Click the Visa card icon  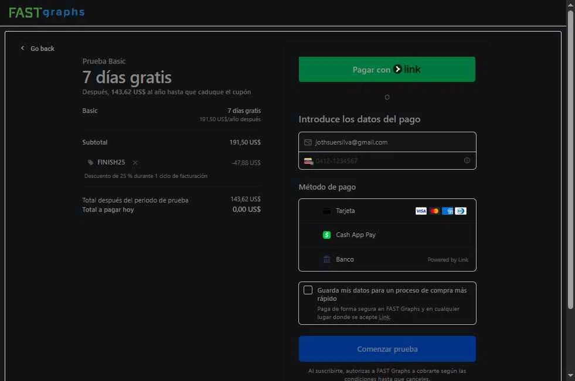click(x=421, y=211)
